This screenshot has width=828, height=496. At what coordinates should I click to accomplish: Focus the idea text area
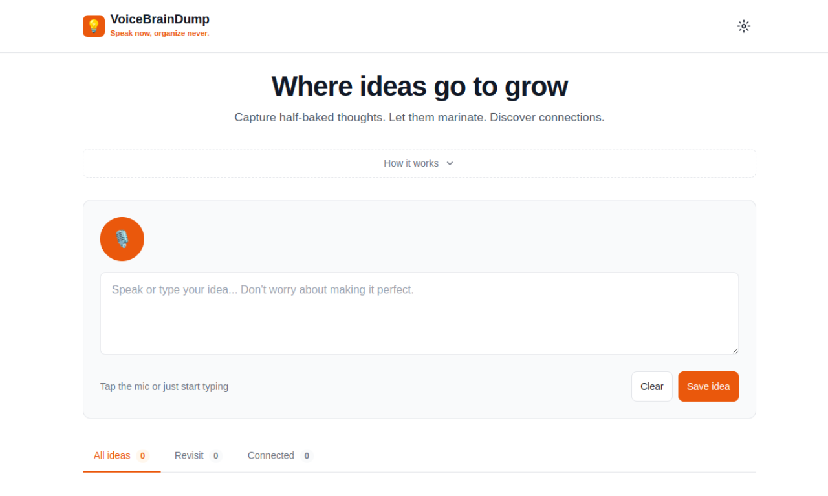coord(419,313)
